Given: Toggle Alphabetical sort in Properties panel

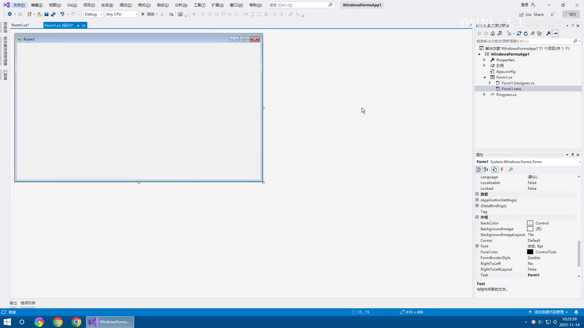Looking at the screenshot, I should click(486, 169).
